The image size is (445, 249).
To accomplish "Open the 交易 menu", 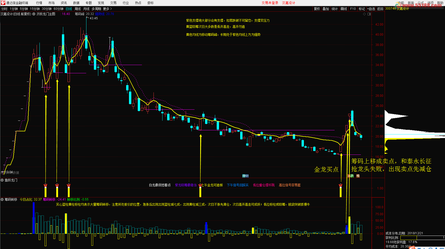I will click(113, 3).
